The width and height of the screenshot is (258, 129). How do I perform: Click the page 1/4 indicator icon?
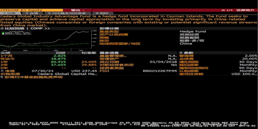click(x=227, y=10)
